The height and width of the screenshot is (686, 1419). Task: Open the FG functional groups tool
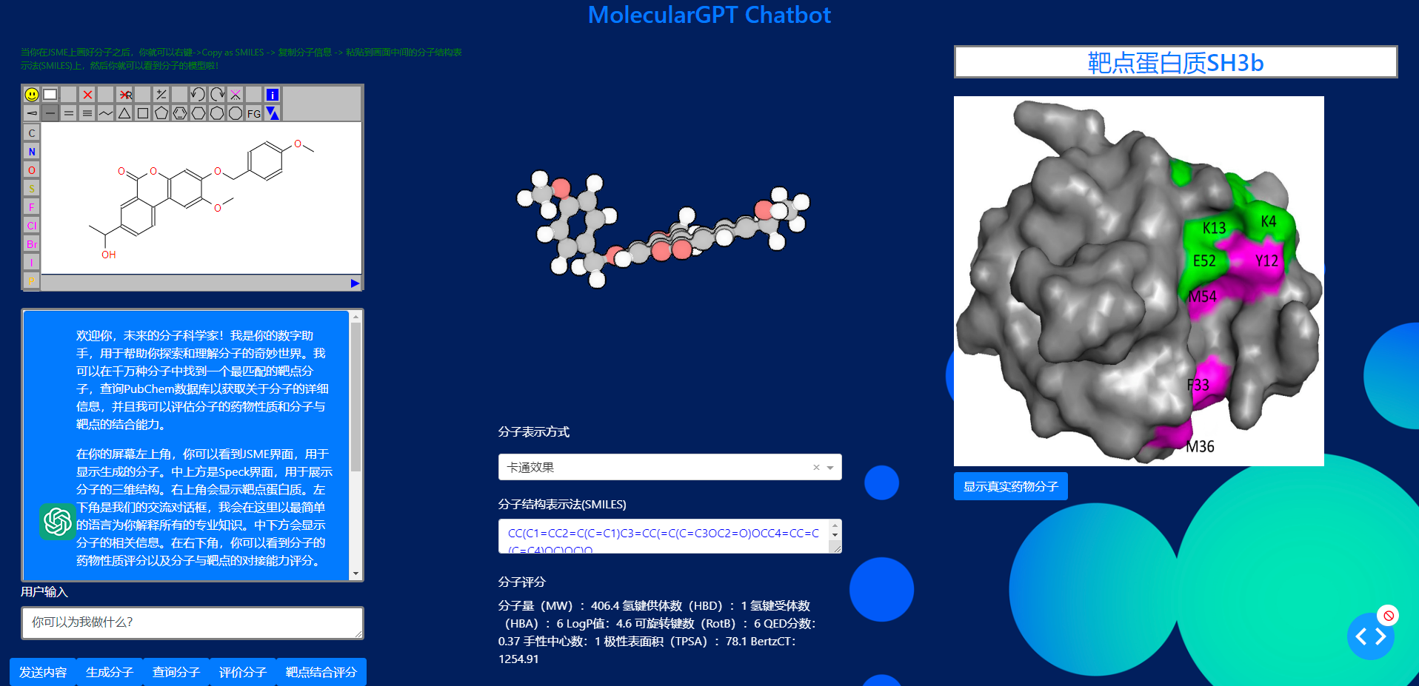[254, 113]
